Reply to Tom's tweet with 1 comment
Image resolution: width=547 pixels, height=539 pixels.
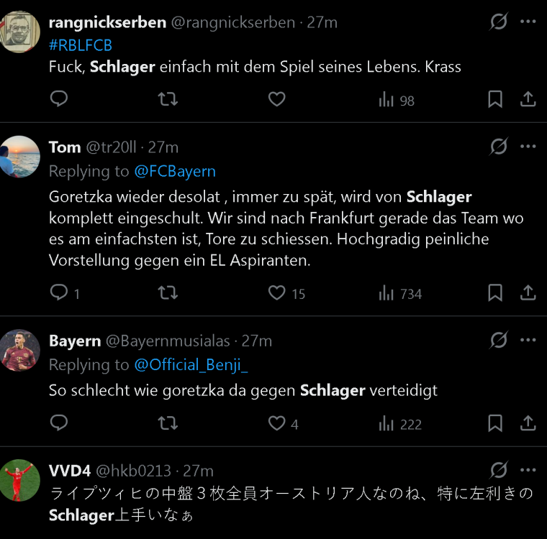tap(59, 292)
